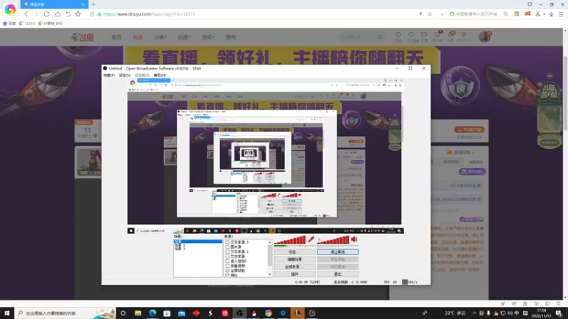Open Microsoft Edge from taskbar
This screenshot has height=319, width=568.
[152, 313]
